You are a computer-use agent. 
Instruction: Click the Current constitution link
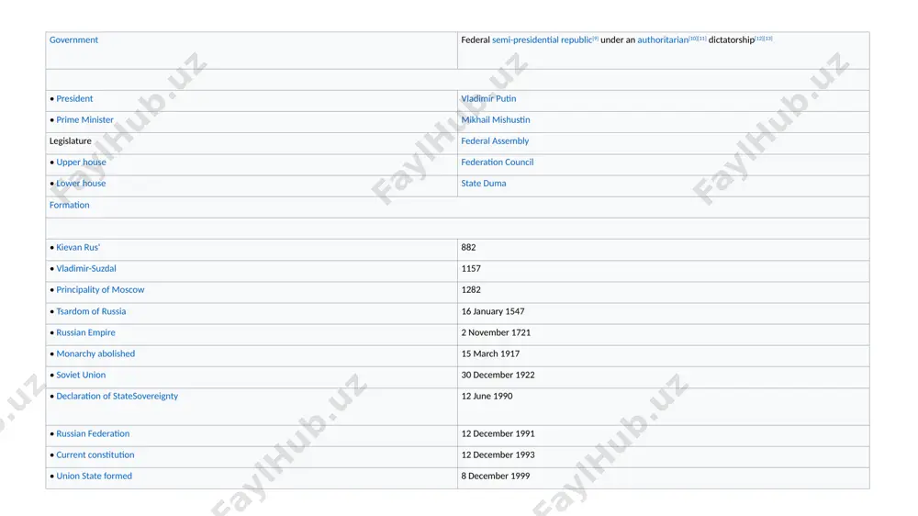(95, 454)
